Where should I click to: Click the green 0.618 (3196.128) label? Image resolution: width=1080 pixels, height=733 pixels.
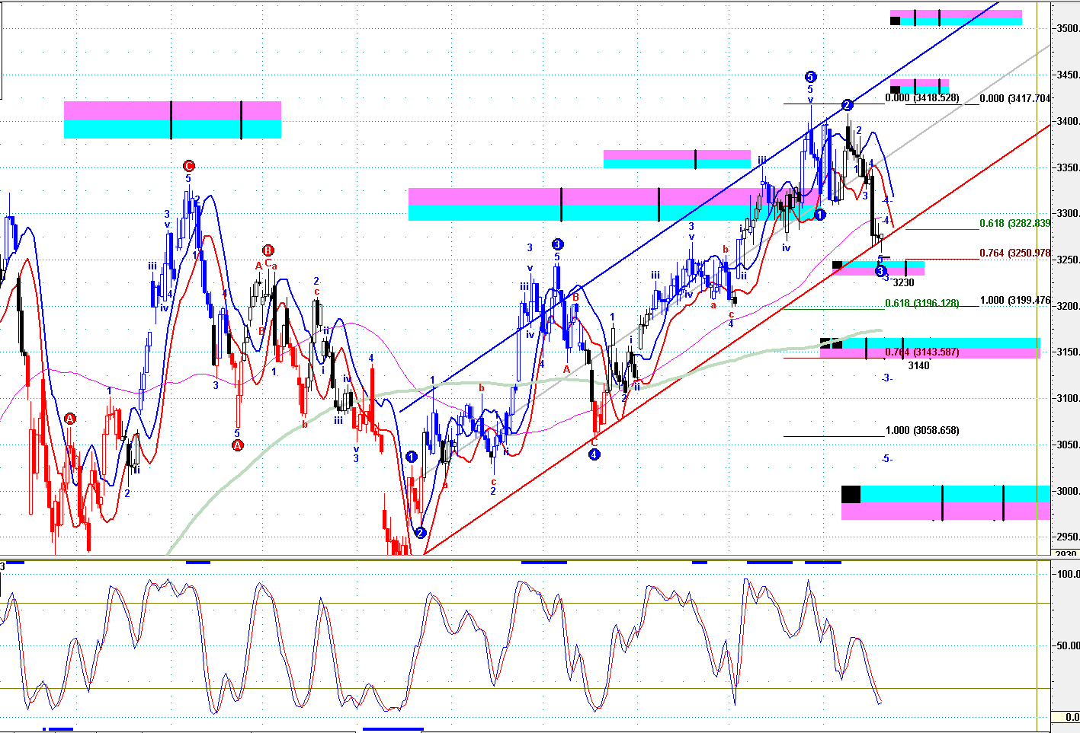coord(922,303)
